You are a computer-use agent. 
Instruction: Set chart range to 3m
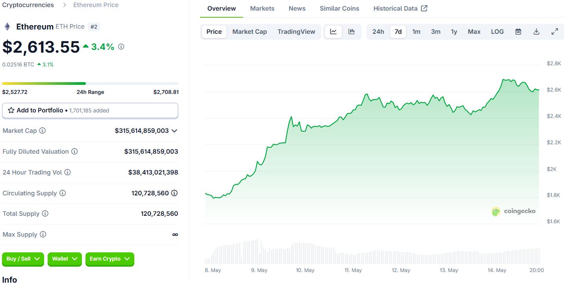coord(436,31)
